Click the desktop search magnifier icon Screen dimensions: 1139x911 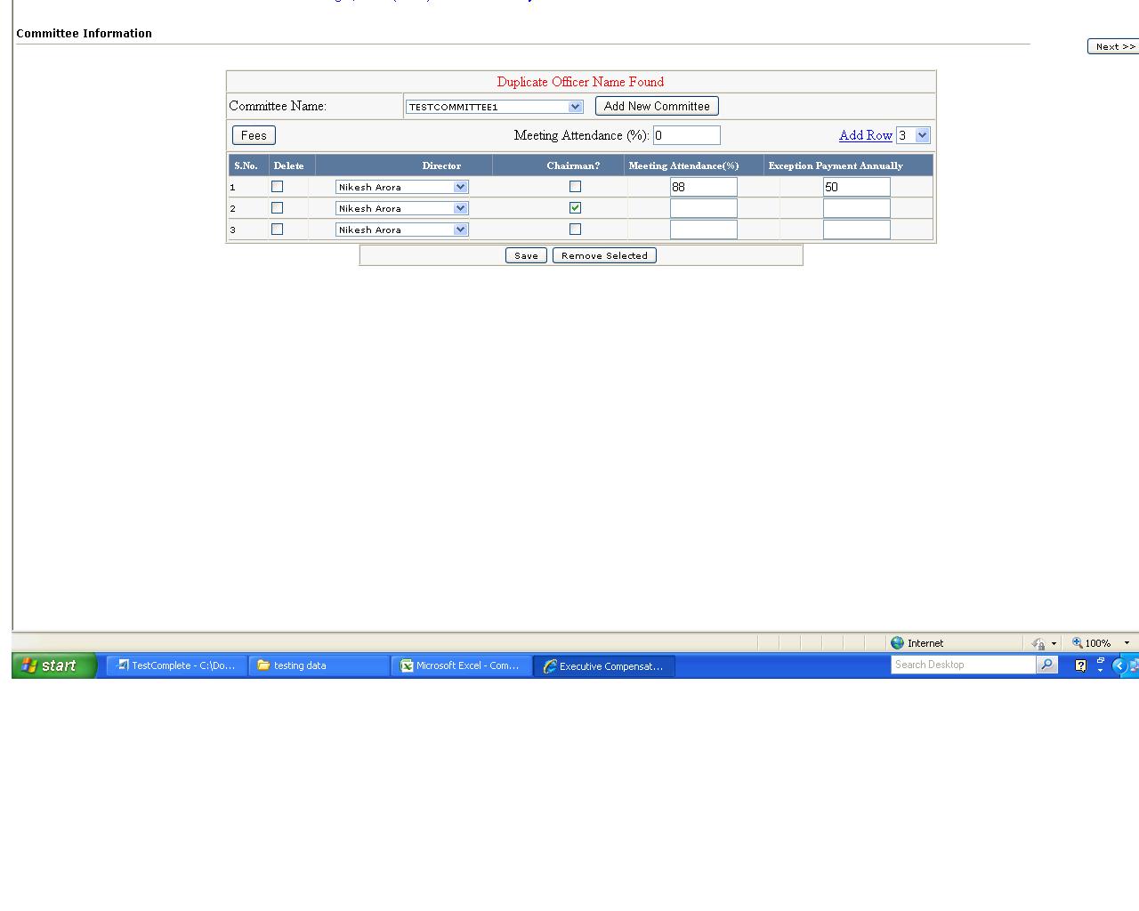click(x=1047, y=665)
